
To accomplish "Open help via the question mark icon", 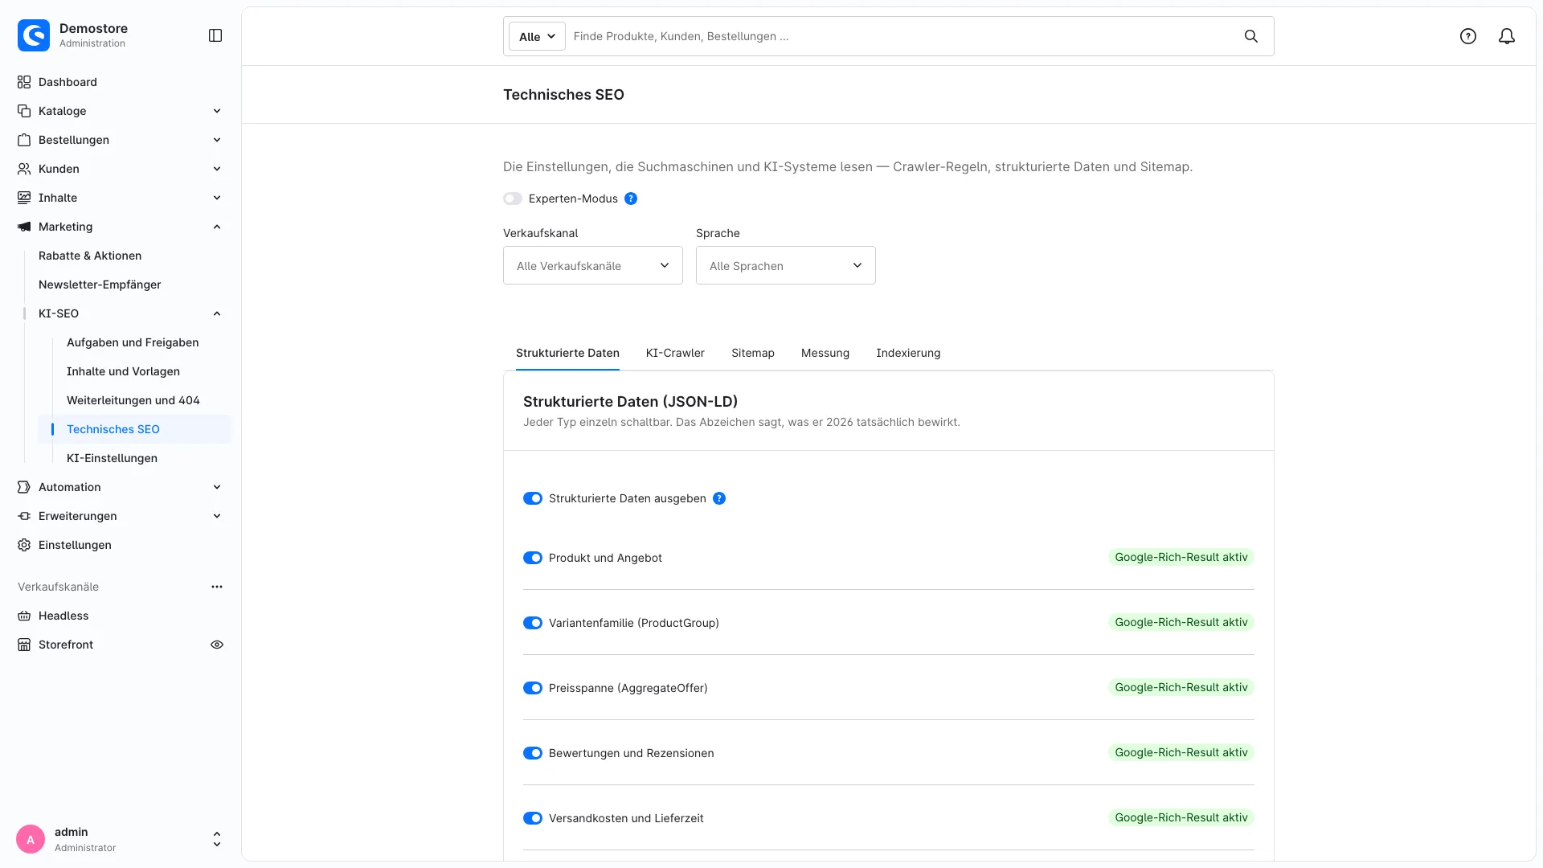I will pos(1468,36).
